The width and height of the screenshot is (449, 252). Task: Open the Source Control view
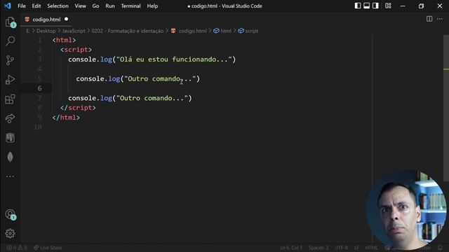[11, 60]
